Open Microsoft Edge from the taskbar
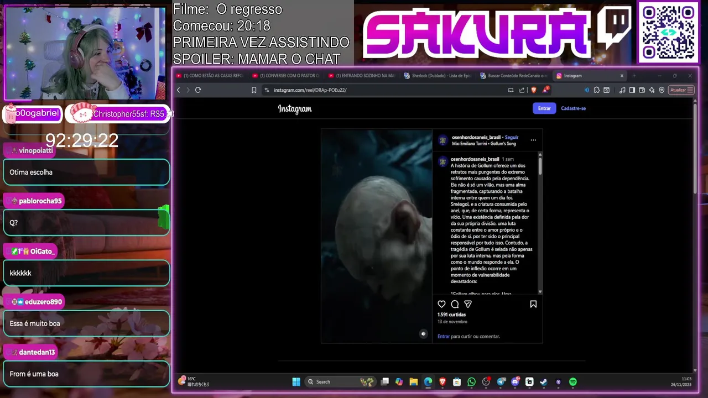 (428, 382)
